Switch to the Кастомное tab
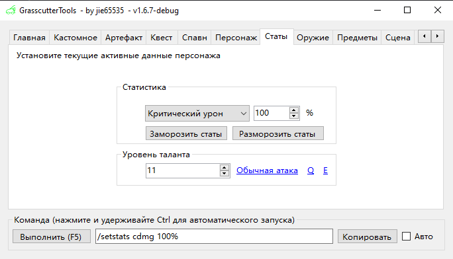This screenshot has height=259, width=453. click(75, 38)
